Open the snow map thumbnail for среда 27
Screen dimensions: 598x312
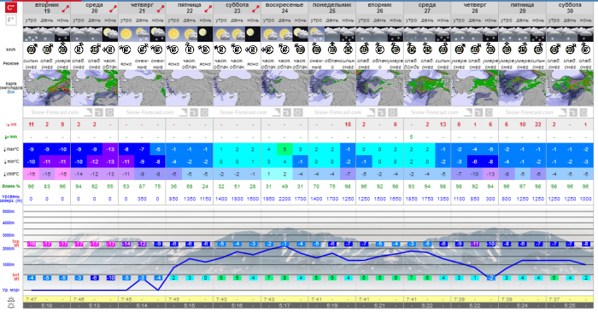click(x=427, y=88)
